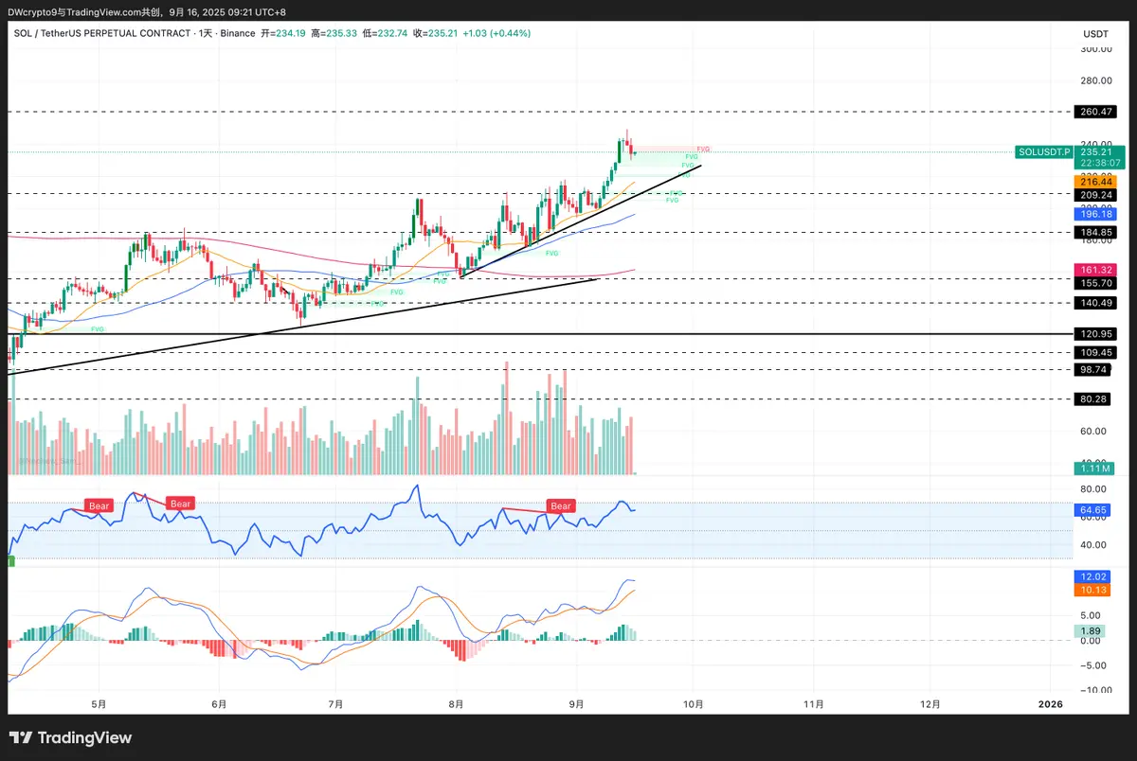Click the 120.95 level price tag
The image size is (1137, 761).
(1096, 334)
